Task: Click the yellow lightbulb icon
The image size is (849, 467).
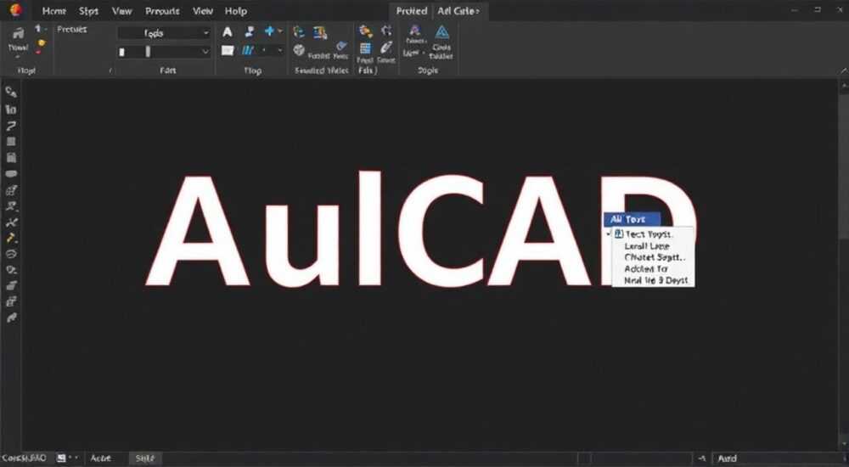Action: pos(41,44)
